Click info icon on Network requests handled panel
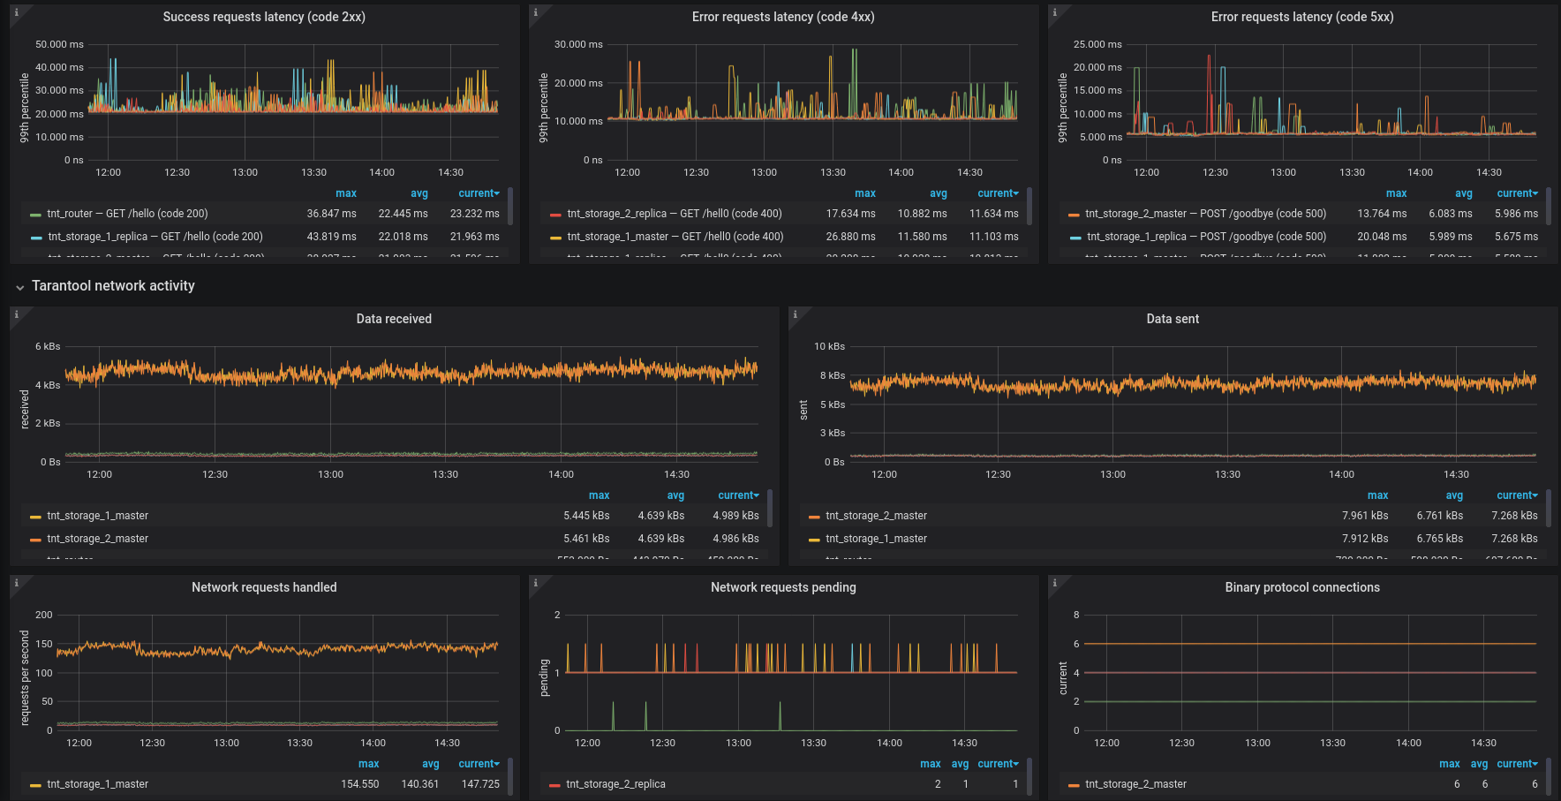The width and height of the screenshot is (1561, 801). tap(16, 583)
